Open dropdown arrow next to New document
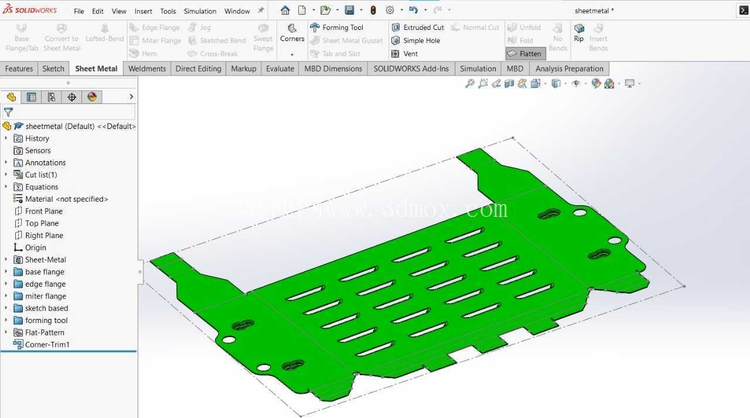This screenshot has height=418, width=750. tap(313, 10)
